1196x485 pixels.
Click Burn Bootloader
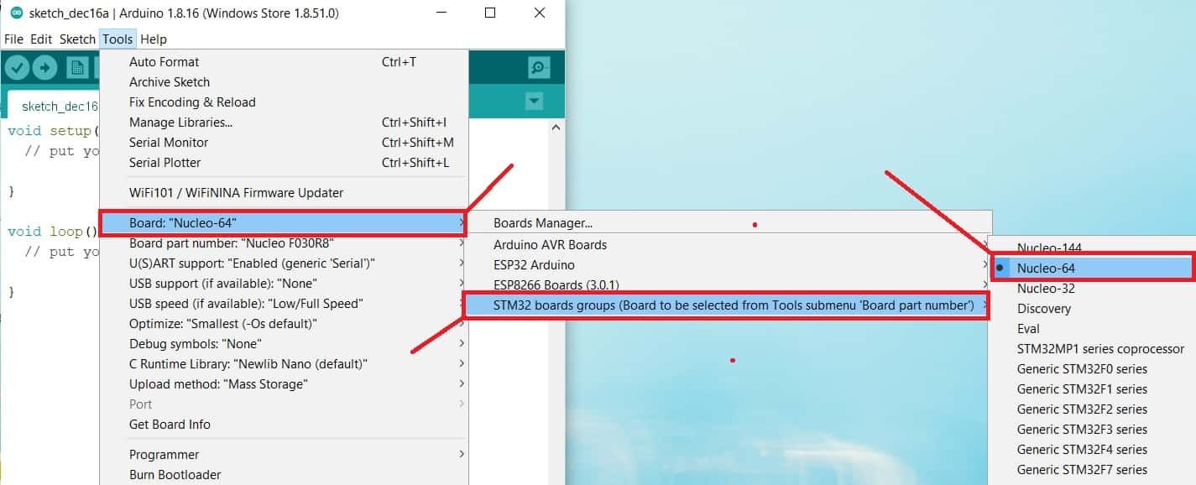click(x=284, y=475)
